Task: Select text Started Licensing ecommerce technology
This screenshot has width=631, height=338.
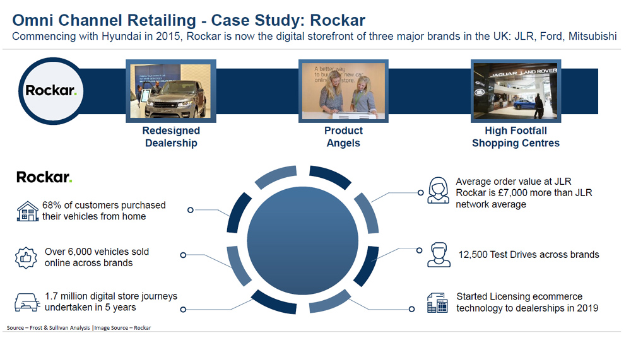Action: [x=527, y=302]
